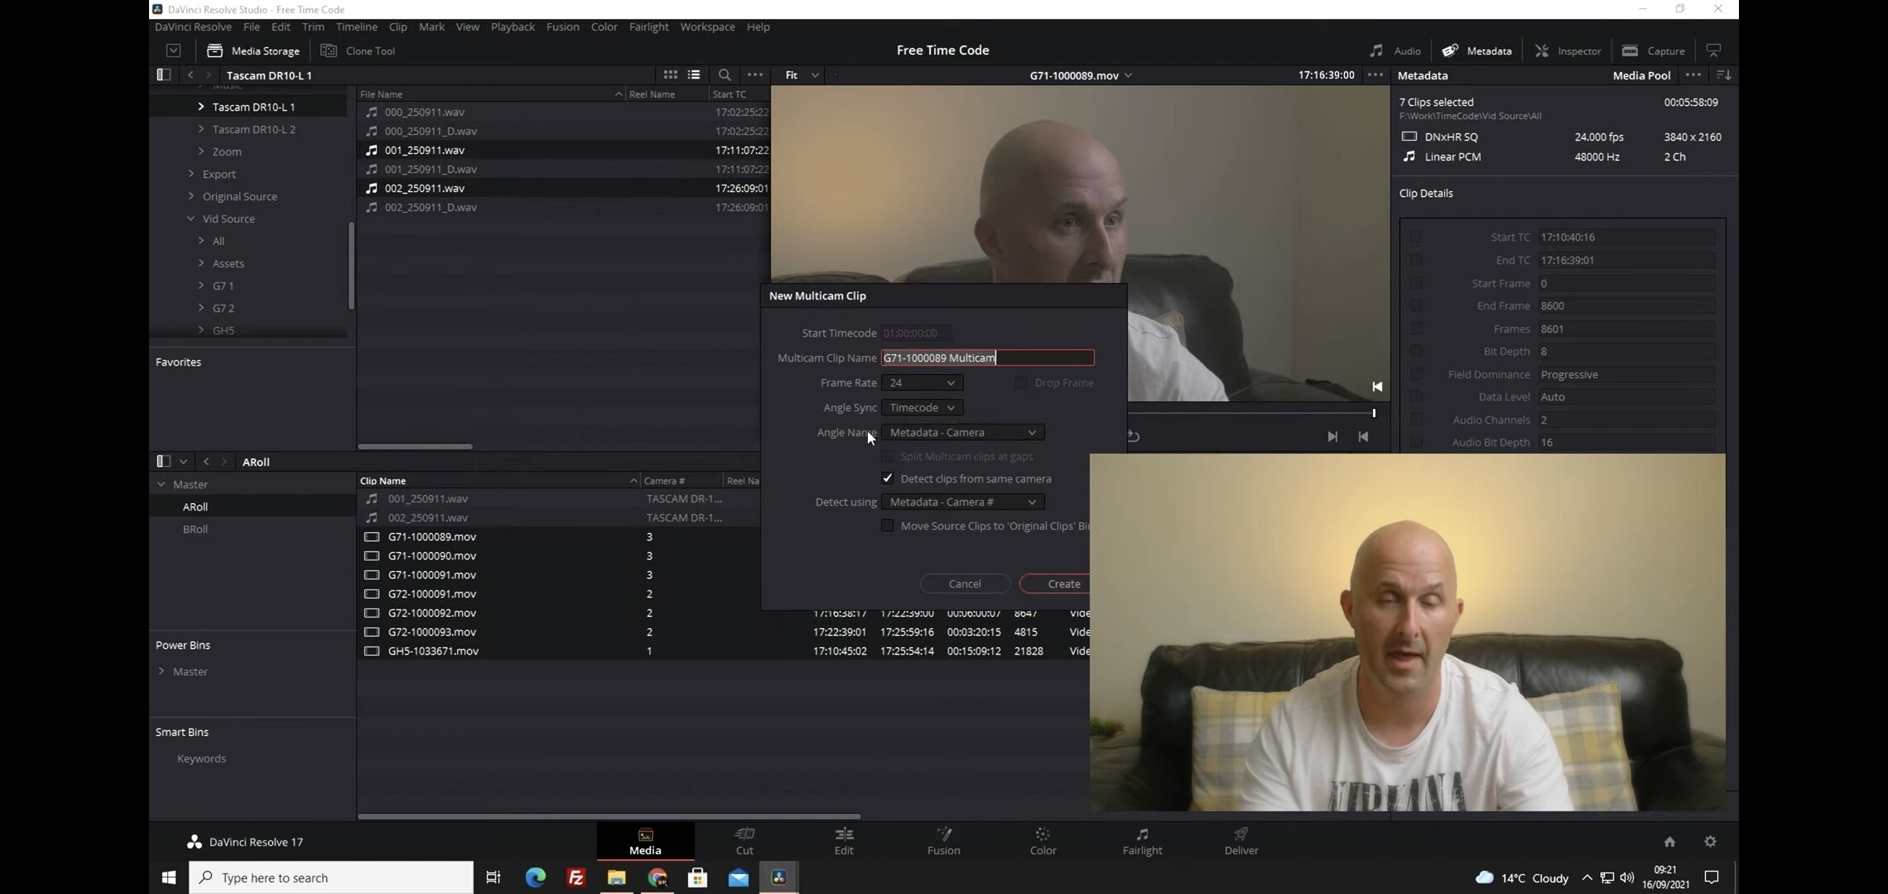Open the Angle Sync dropdown

[922, 407]
